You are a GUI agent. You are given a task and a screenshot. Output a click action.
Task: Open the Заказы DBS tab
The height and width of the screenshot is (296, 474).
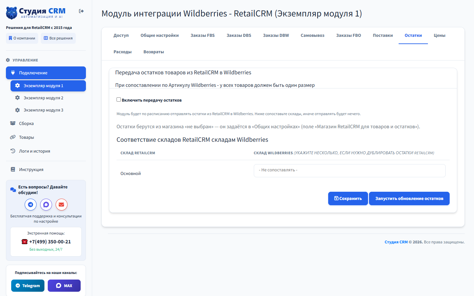click(x=239, y=36)
